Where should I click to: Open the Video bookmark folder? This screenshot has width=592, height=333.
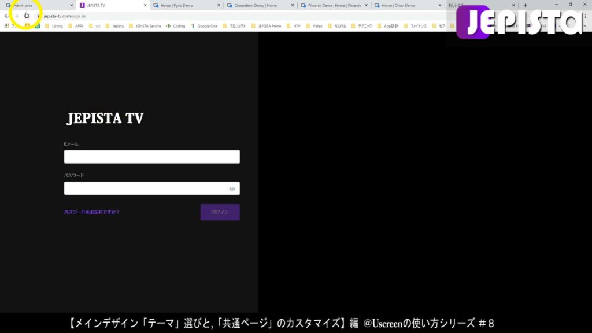pos(314,26)
